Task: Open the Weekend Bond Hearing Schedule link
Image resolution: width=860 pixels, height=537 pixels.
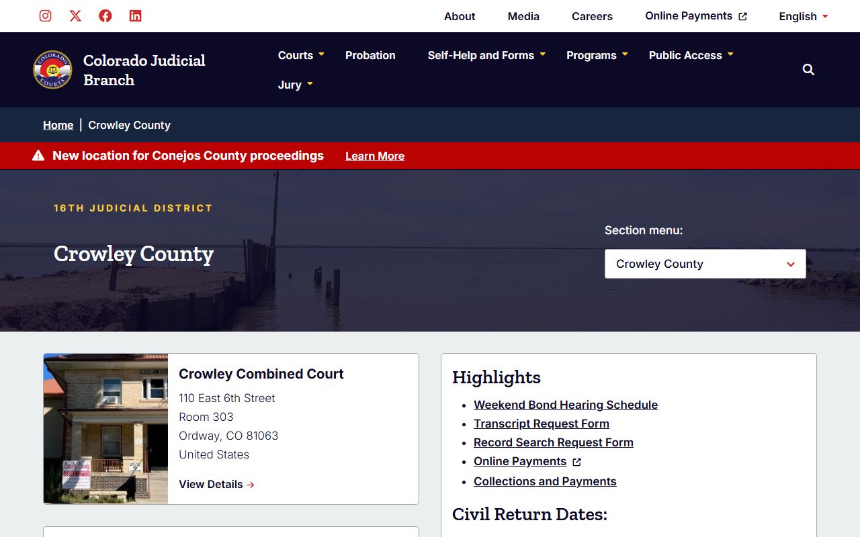Action: tap(565, 405)
